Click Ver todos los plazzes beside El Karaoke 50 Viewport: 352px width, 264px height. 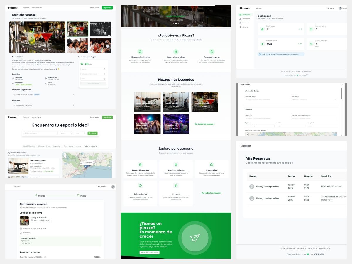204,124
